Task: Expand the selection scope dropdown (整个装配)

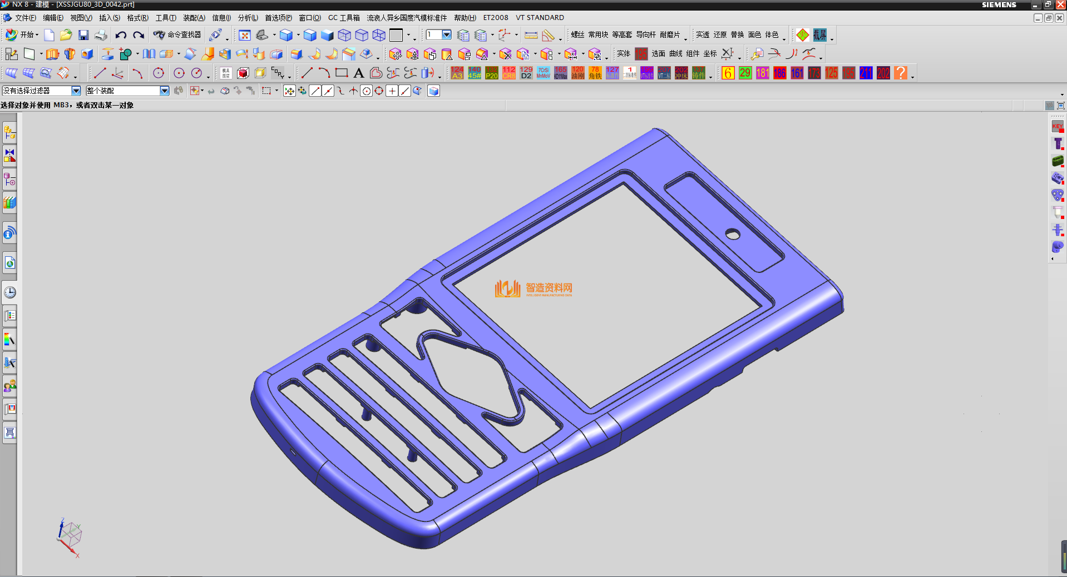Action: tap(164, 91)
